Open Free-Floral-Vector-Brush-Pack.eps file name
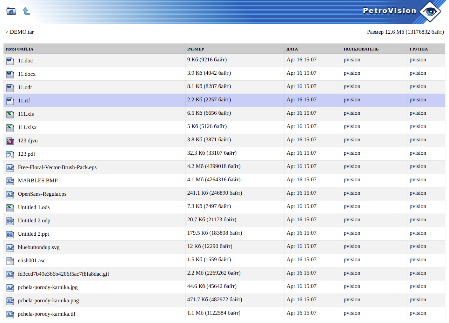Image resolution: width=449 pixels, height=323 pixels. point(57,167)
